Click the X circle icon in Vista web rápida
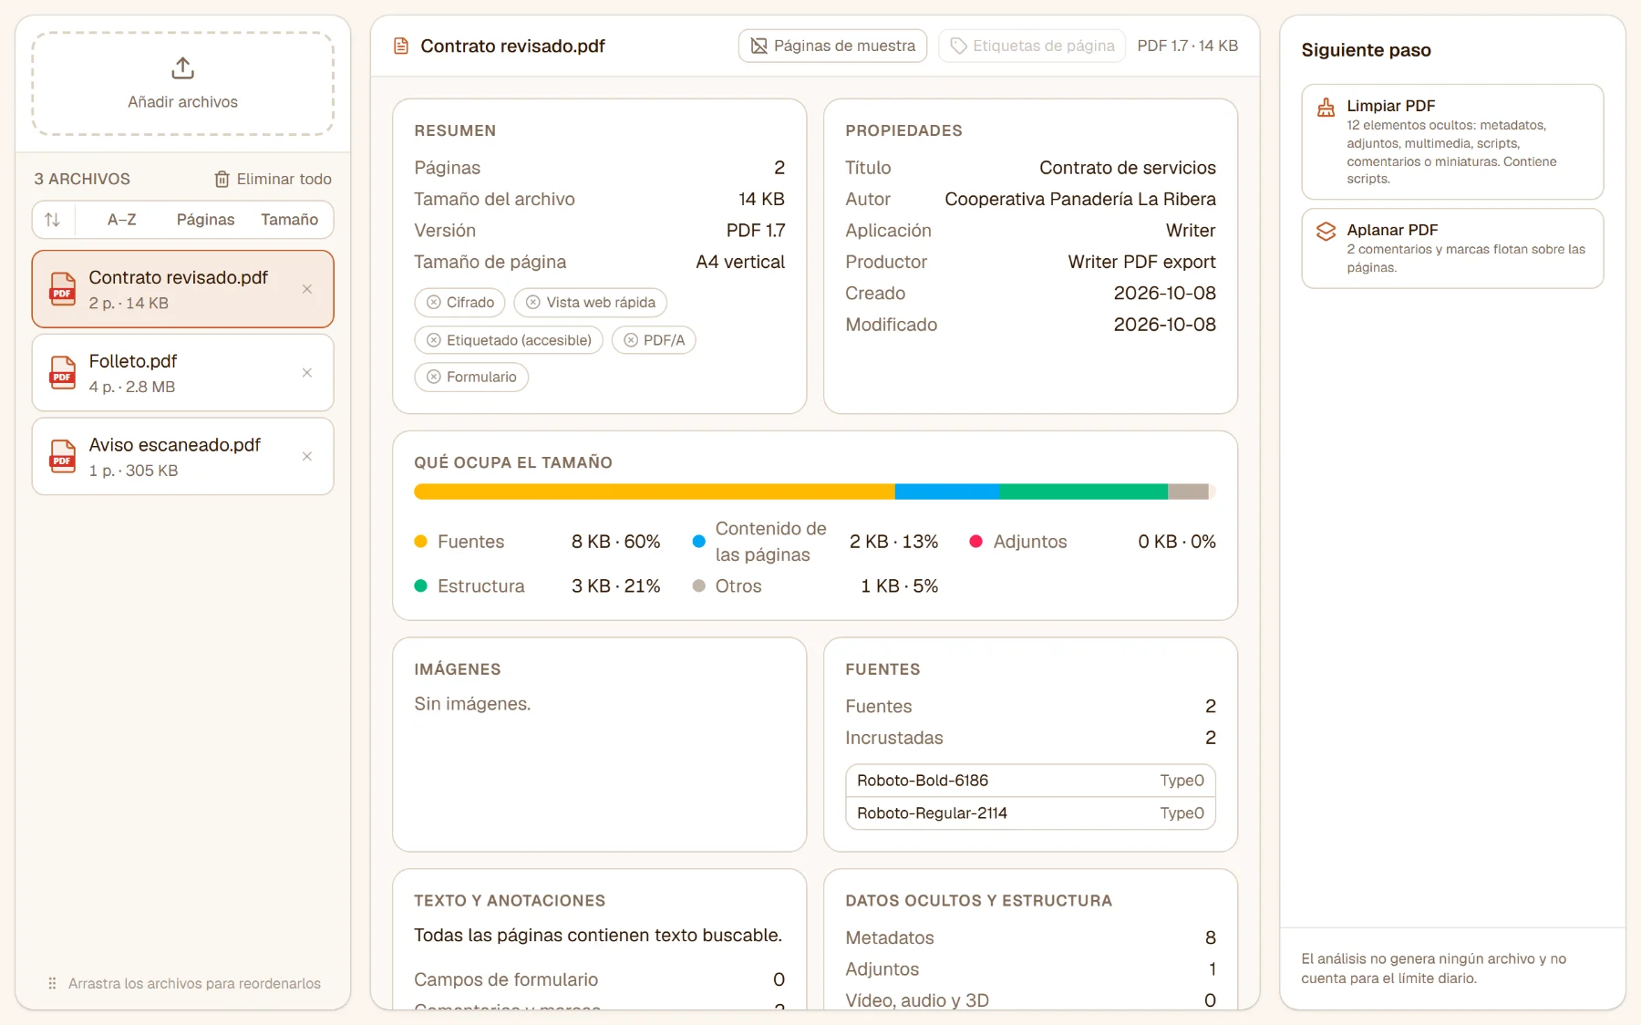The height and width of the screenshot is (1025, 1641). click(533, 303)
